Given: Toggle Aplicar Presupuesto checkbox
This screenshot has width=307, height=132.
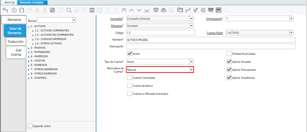Looking at the screenshot, I should pyautogui.click(x=229, y=70).
